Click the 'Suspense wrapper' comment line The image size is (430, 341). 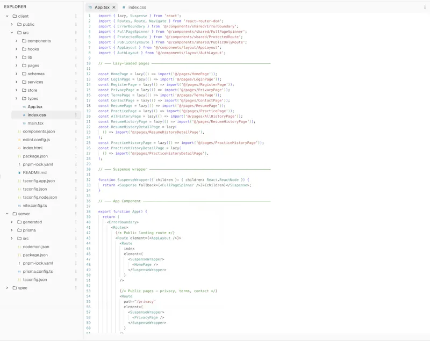pyautogui.click(x=184, y=169)
